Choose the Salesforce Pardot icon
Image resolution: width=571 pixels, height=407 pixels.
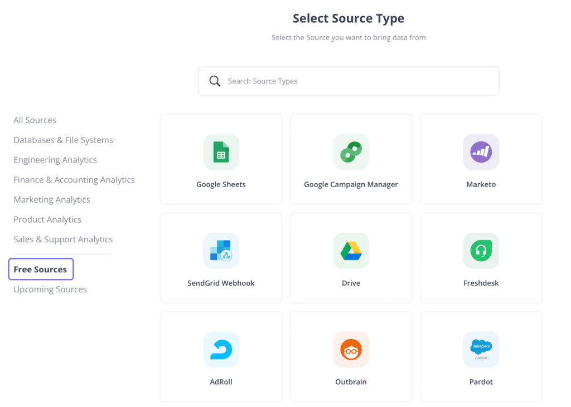(481, 349)
